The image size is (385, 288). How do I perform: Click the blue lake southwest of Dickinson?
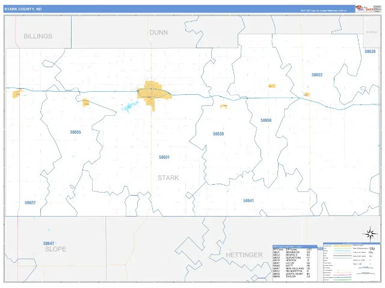[129, 107]
